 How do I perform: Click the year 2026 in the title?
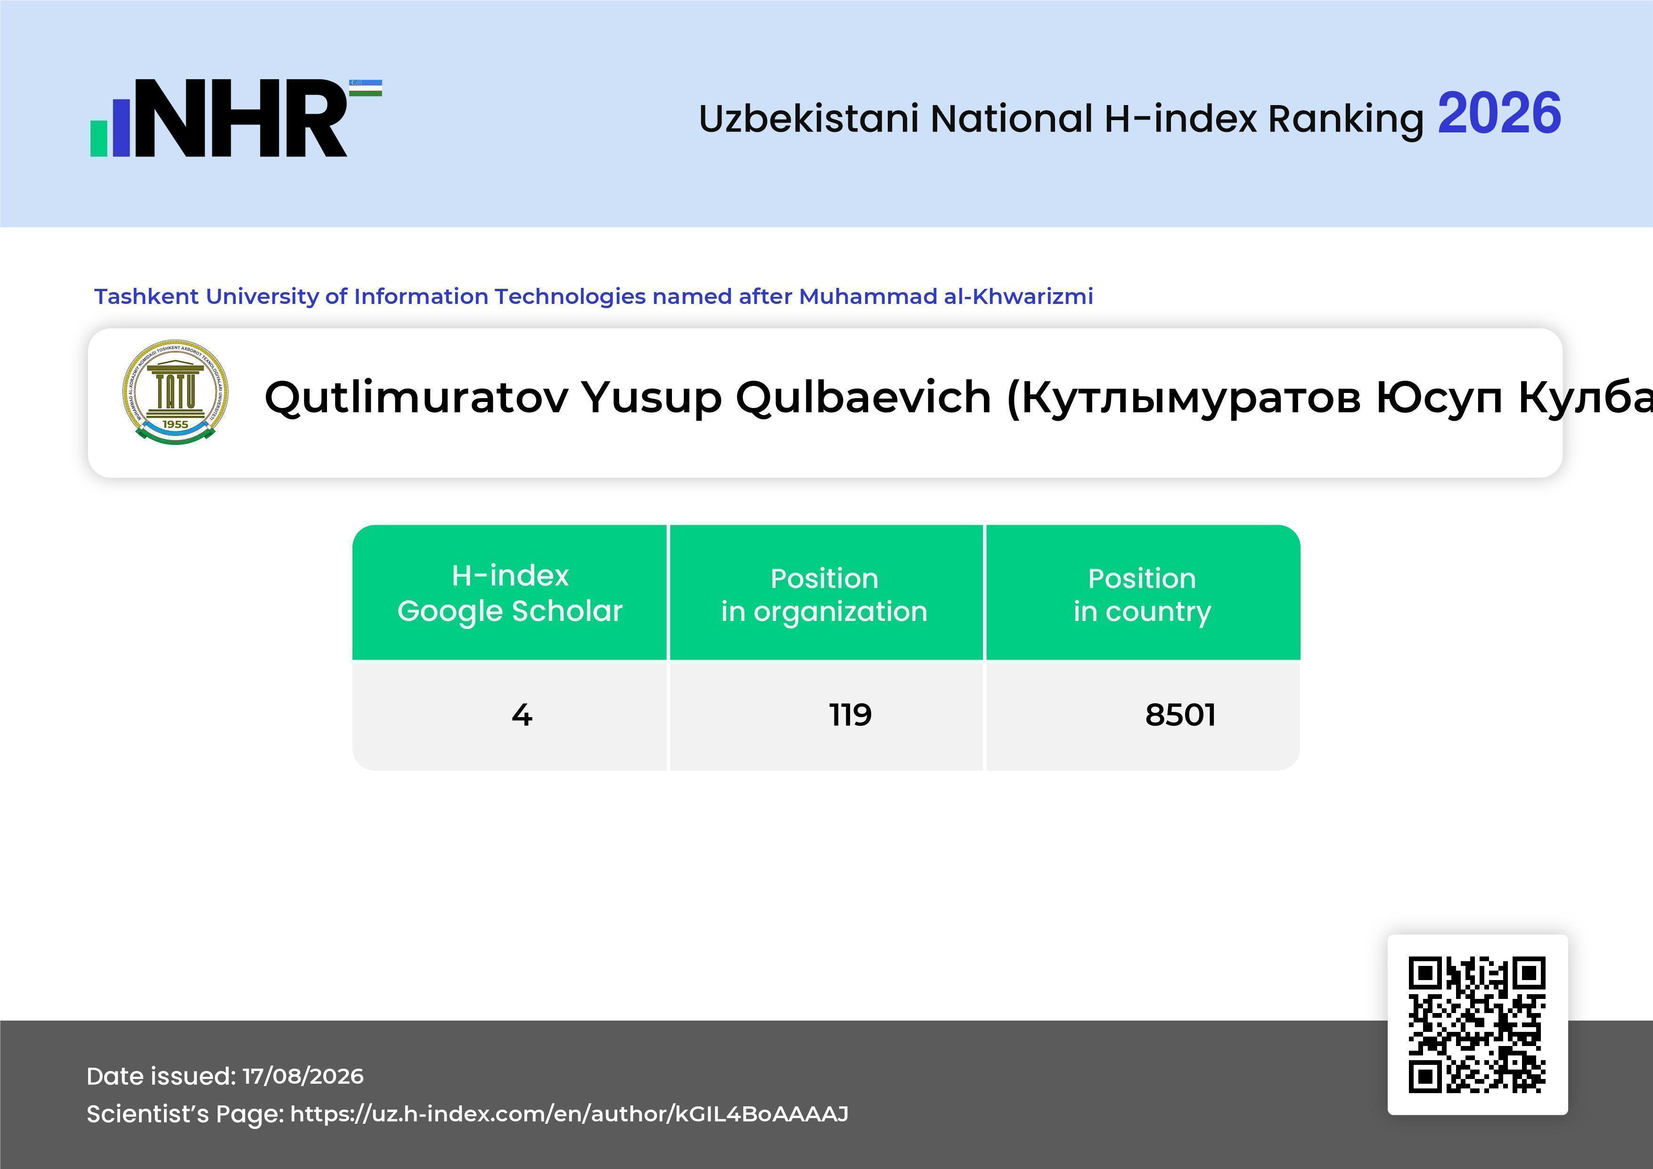[x=1499, y=114]
